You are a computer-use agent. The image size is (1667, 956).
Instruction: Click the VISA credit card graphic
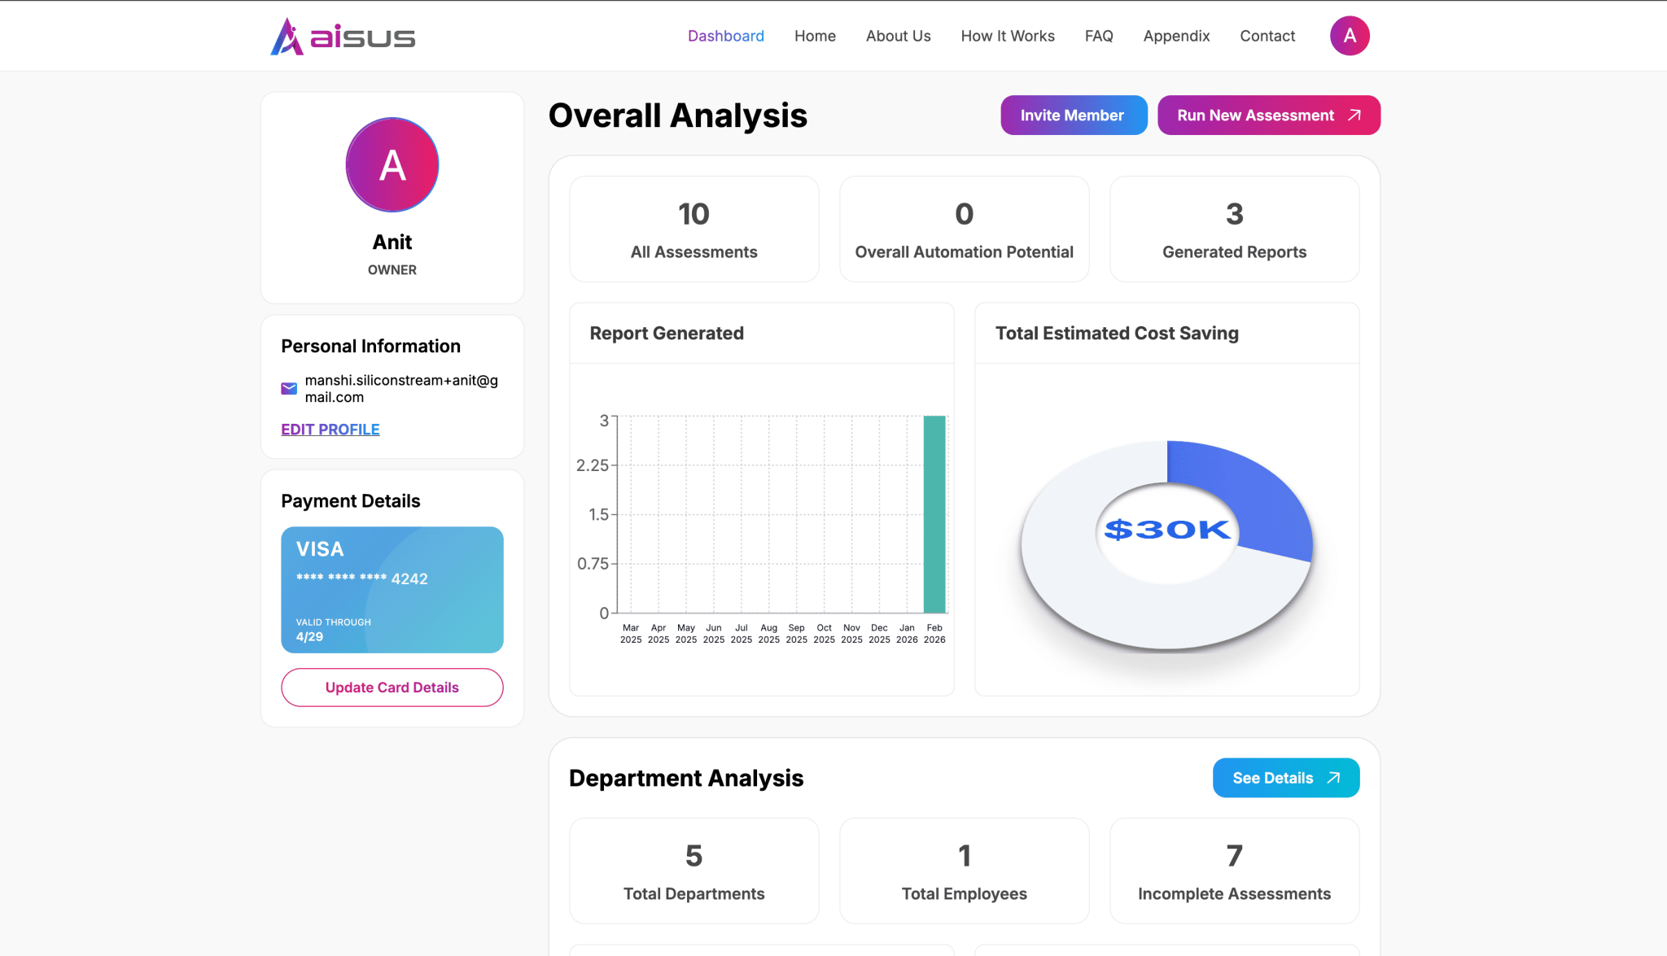point(392,590)
